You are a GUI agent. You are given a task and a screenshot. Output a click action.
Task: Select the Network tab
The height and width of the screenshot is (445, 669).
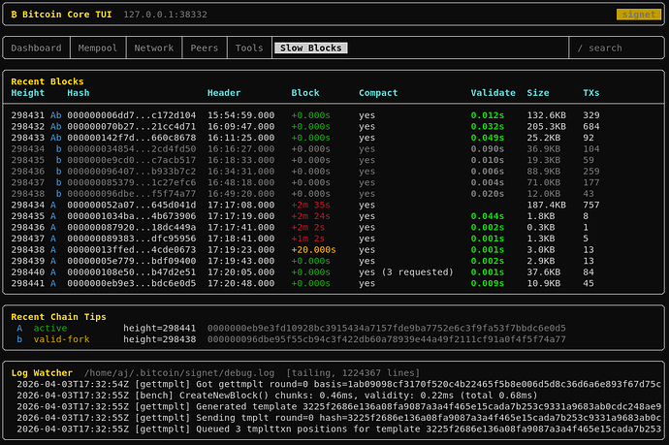pyautogui.click(x=154, y=48)
